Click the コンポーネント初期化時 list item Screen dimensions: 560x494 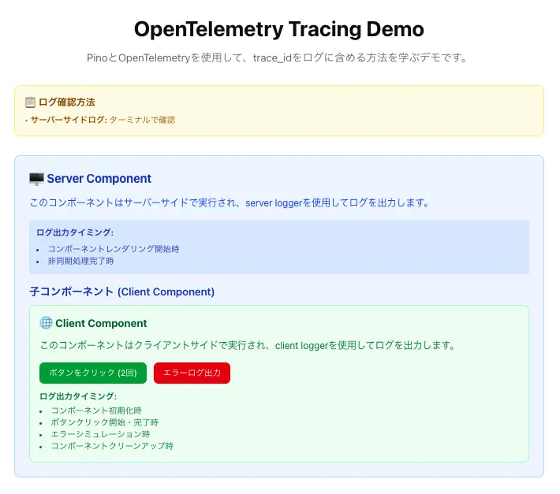pyautogui.click(x=96, y=410)
